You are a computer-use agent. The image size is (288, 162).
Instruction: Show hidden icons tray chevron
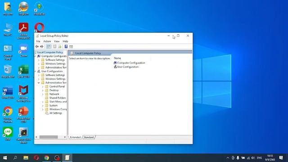[x=228, y=158]
